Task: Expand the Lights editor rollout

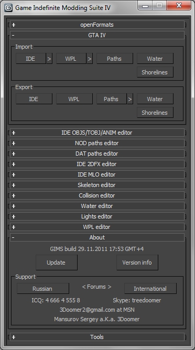Action: pyautogui.click(x=97, y=216)
